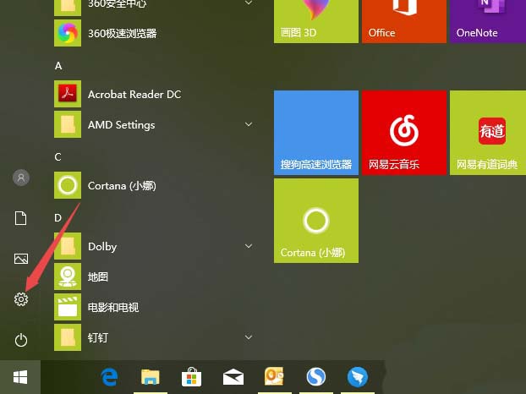Jump to letter D section header
The image size is (526, 394).
(58, 217)
